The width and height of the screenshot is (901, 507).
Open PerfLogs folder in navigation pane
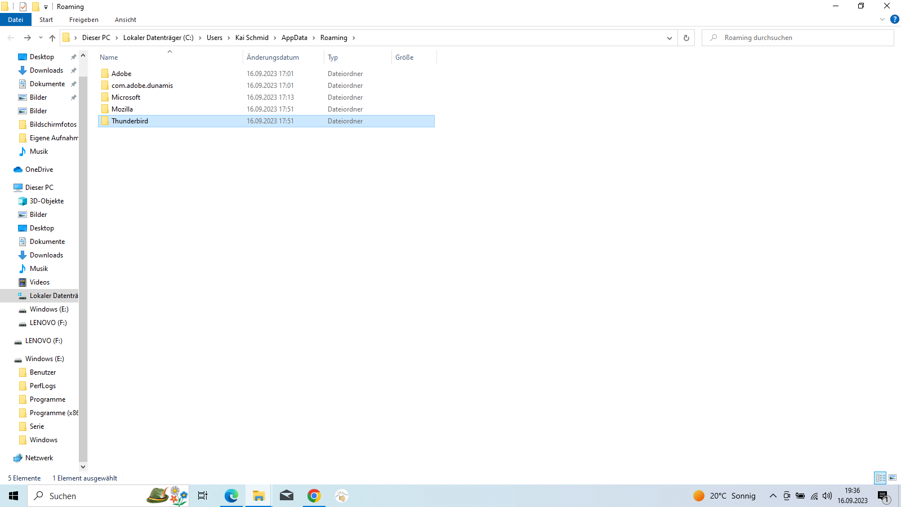point(42,386)
